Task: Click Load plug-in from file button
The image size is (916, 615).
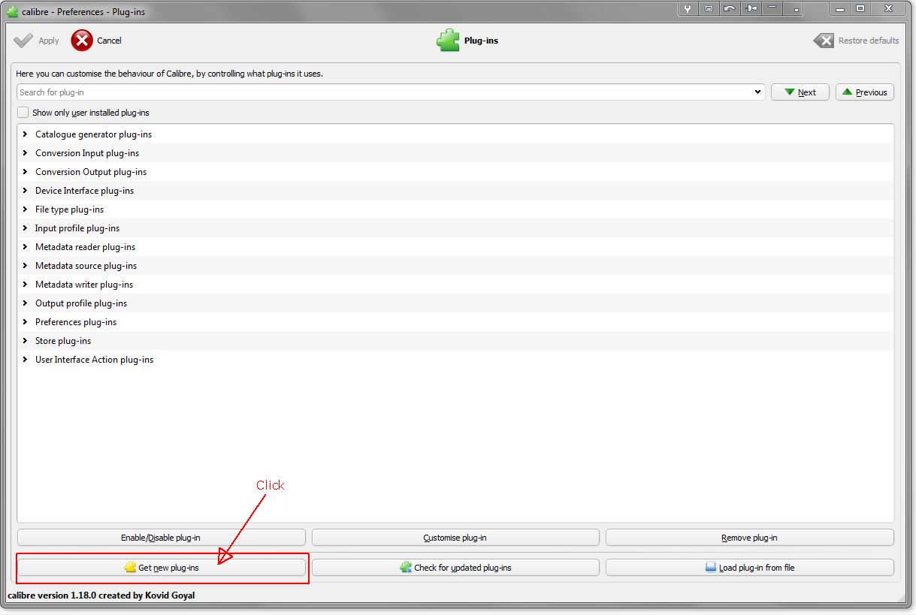Action: click(x=750, y=568)
